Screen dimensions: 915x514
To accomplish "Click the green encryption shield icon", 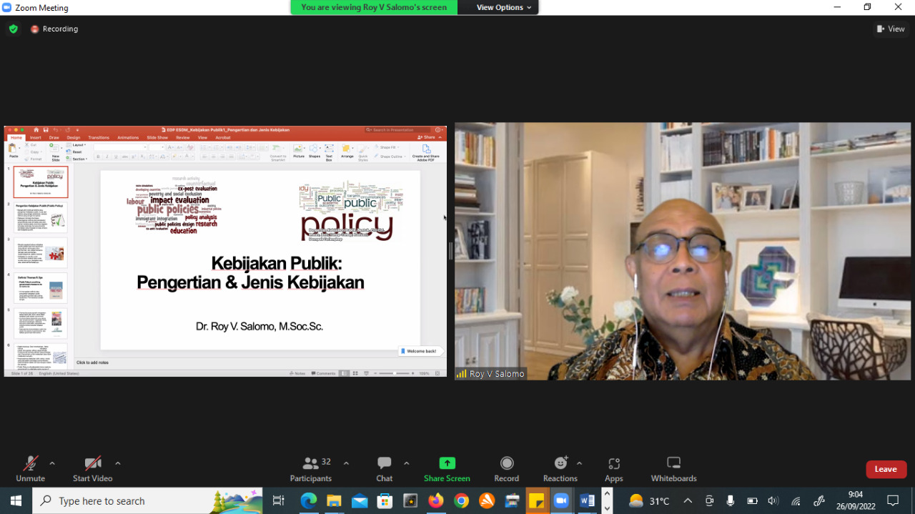I will pyautogui.click(x=13, y=29).
